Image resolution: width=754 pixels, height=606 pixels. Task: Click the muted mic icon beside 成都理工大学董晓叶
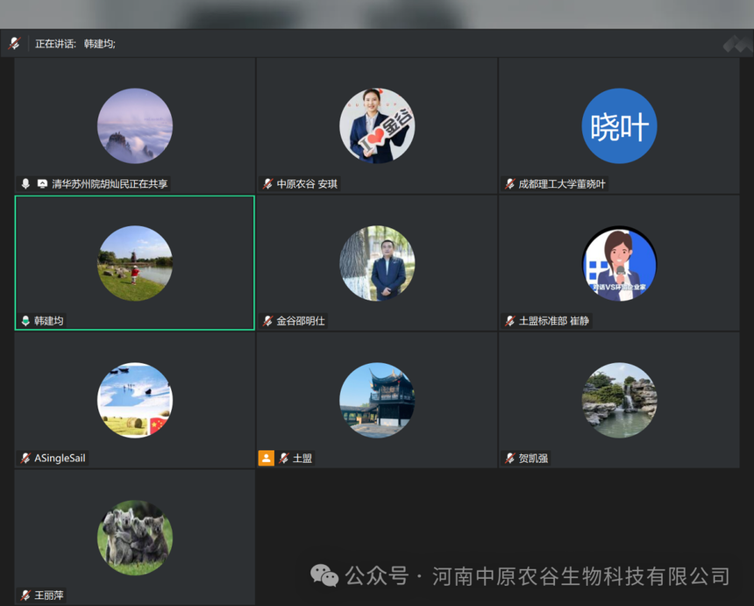click(x=510, y=183)
